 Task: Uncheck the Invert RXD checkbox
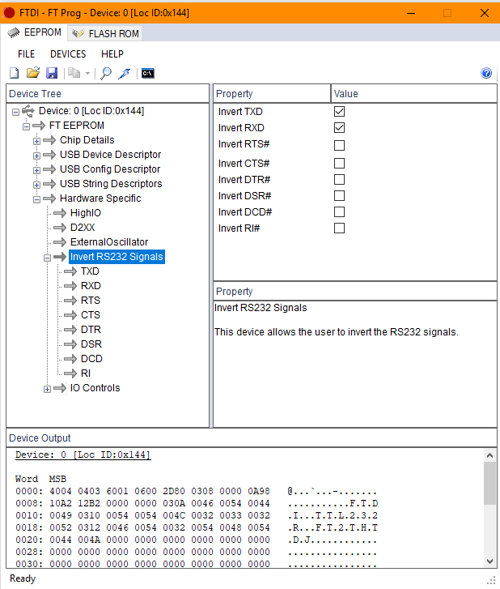click(x=340, y=128)
